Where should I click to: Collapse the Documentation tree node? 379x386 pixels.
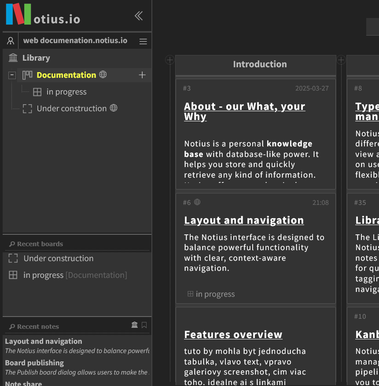pyautogui.click(x=12, y=75)
